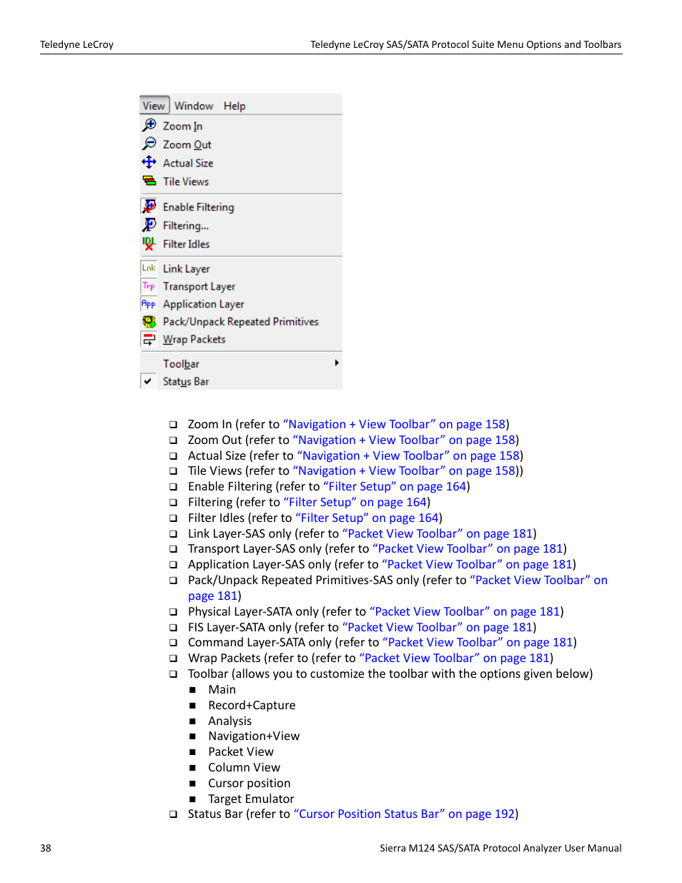This screenshot has height=883, width=682.
Task: Click the Wrap Packets icon
Action: (x=149, y=339)
